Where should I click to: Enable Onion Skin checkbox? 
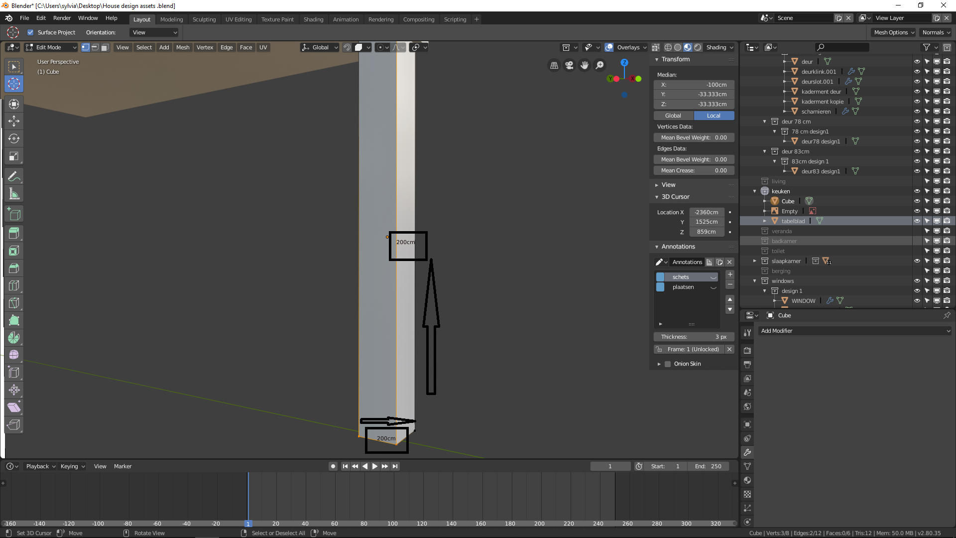tap(668, 364)
